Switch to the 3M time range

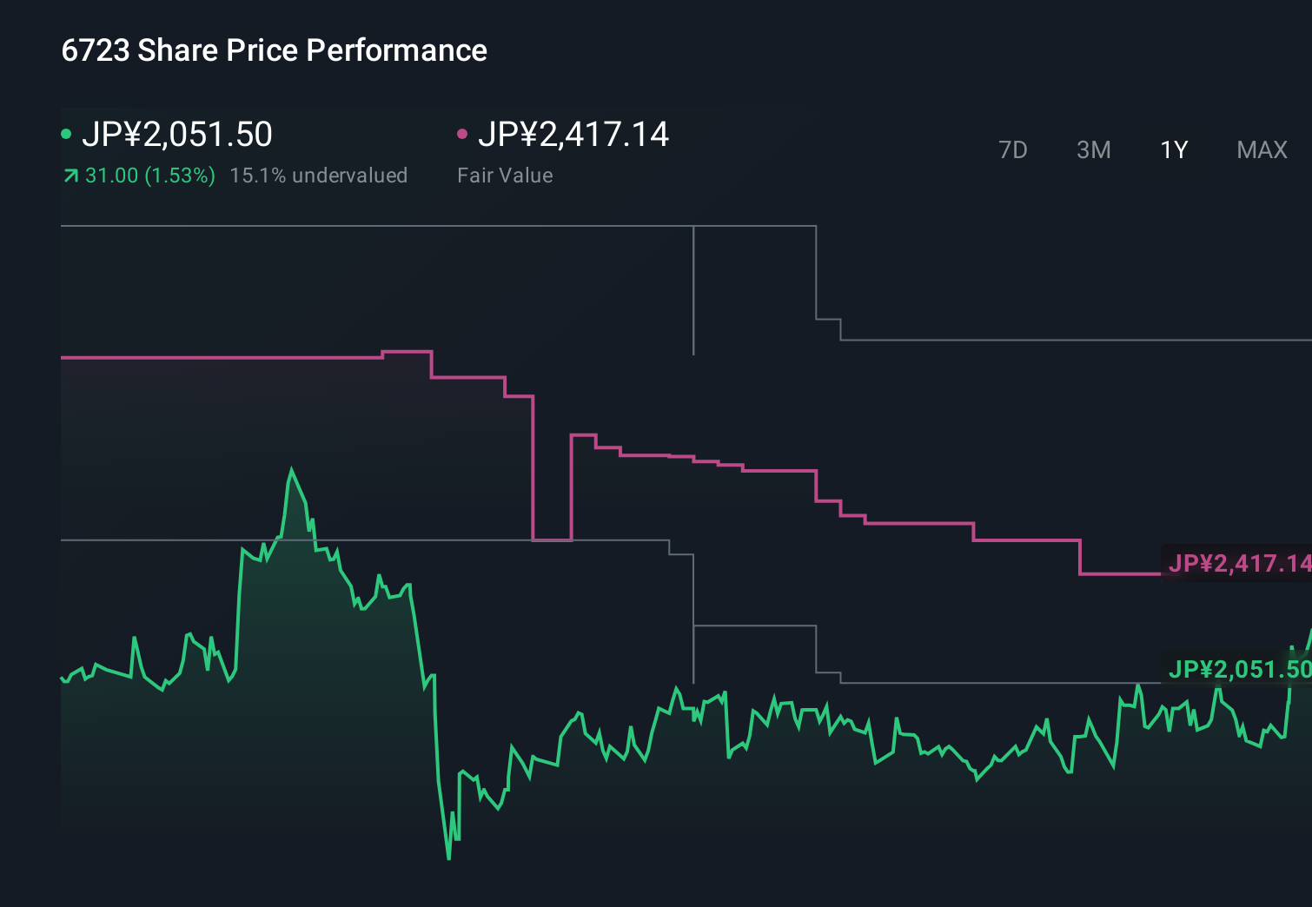(x=1093, y=149)
